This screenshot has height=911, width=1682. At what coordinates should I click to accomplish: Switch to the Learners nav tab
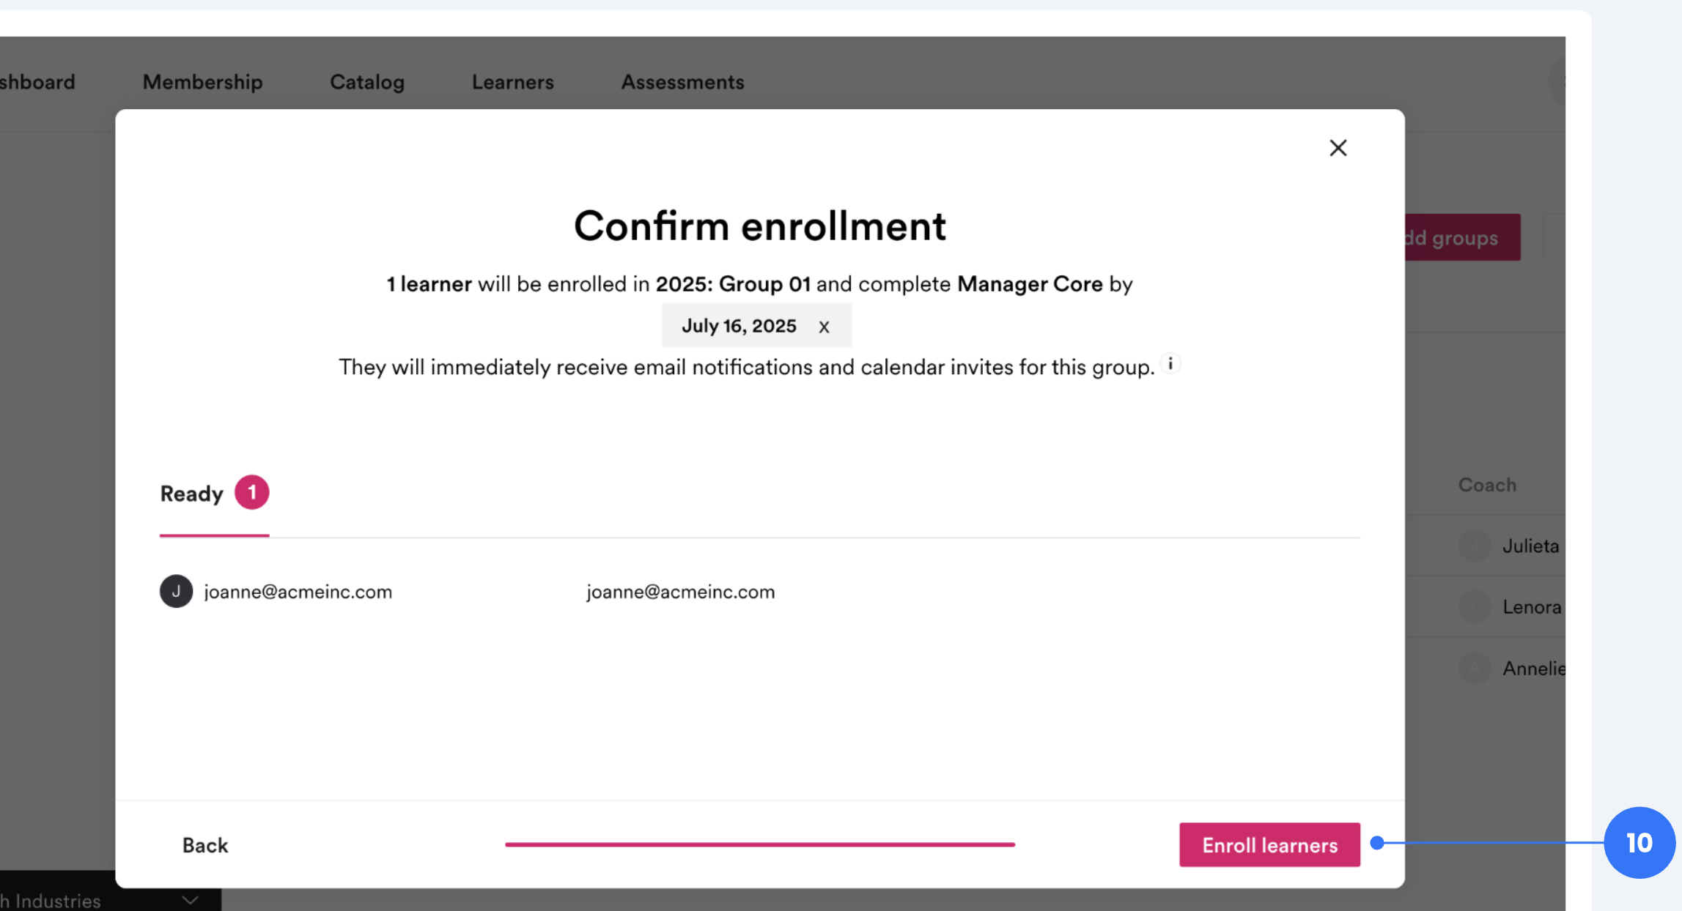(x=513, y=82)
